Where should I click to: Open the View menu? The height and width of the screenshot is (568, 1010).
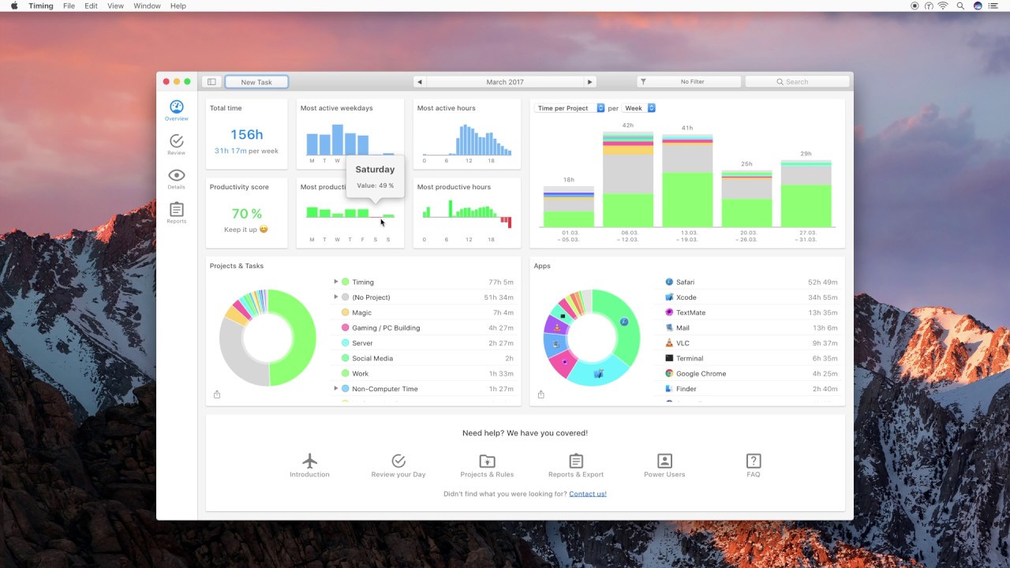click(x=115, y=6)
